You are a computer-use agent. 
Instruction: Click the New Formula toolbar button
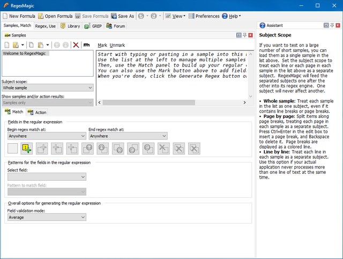[19, 16]
